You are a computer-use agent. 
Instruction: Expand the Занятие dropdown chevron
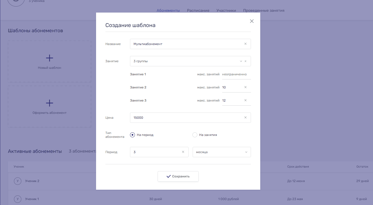241,61
